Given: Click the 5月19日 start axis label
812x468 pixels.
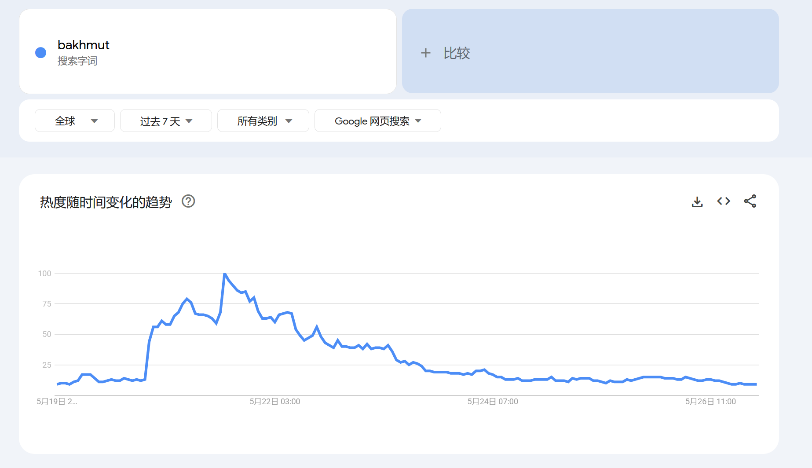Looking at the screenshot, I should (57, 402).
